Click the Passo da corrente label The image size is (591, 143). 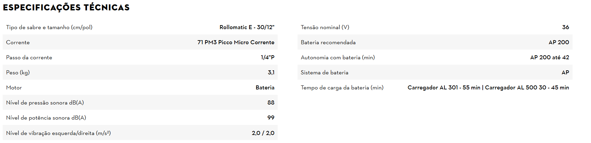(29, 57)
